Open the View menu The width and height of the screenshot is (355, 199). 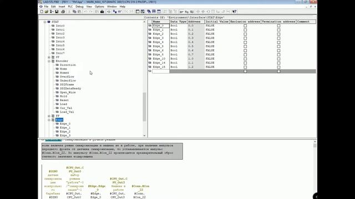89,7
